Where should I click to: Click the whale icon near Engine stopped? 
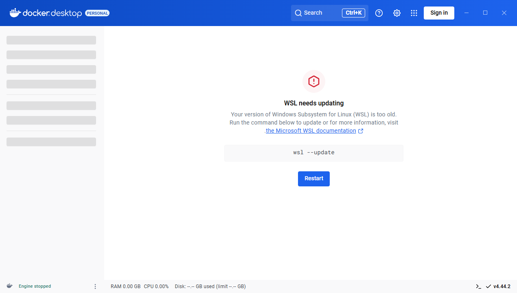click(9, 286)
